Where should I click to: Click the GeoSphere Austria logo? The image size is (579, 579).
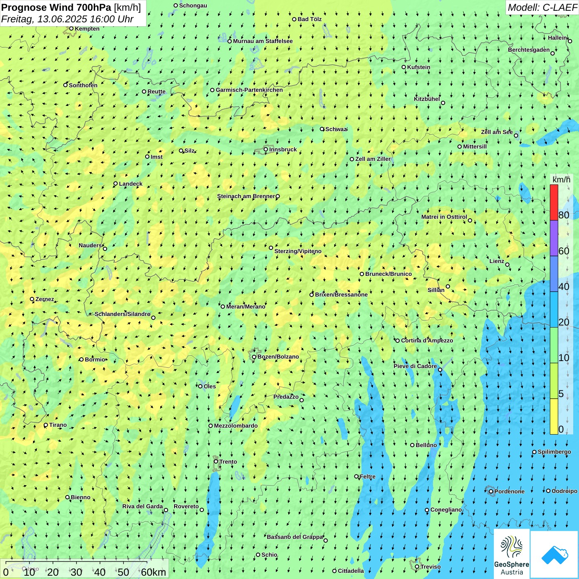point(512,554)
